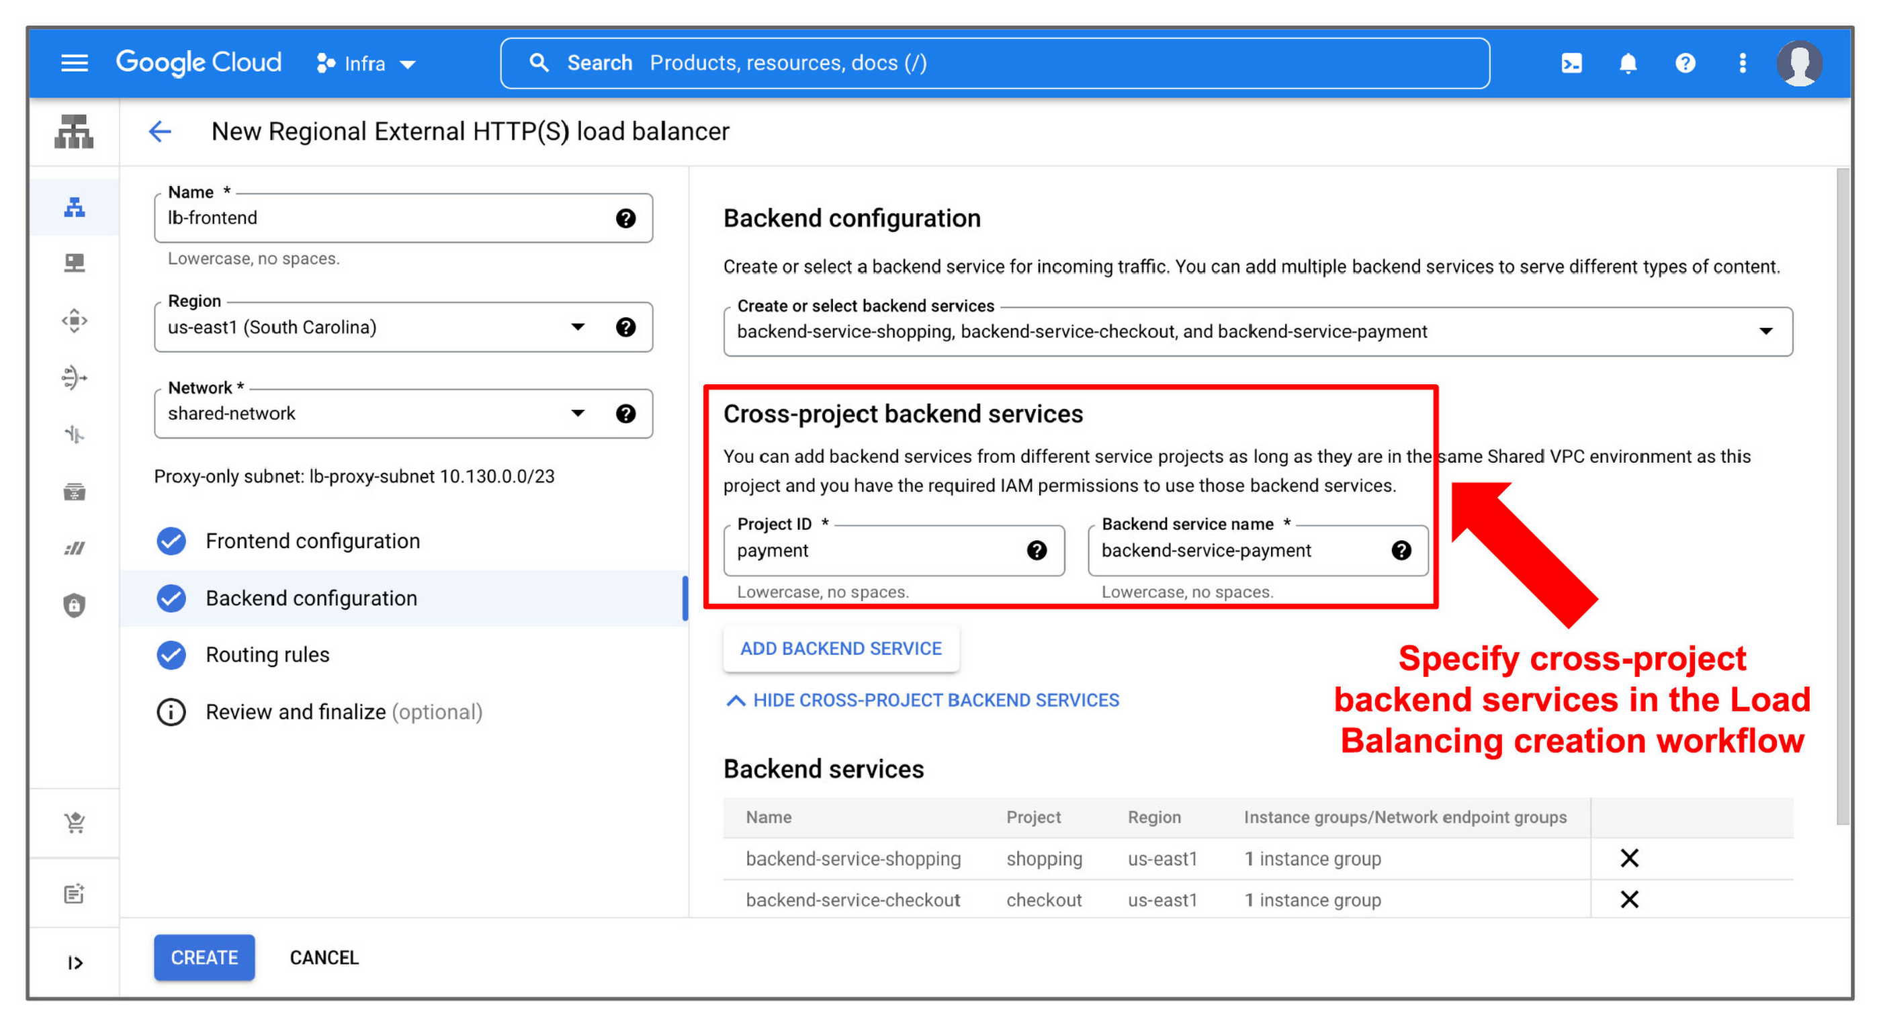Image resolution: width=1881 pixels, height=1025 pixels.
Task: Open the Traffic Director sidebar icon
Action: [x=74, y=435]
